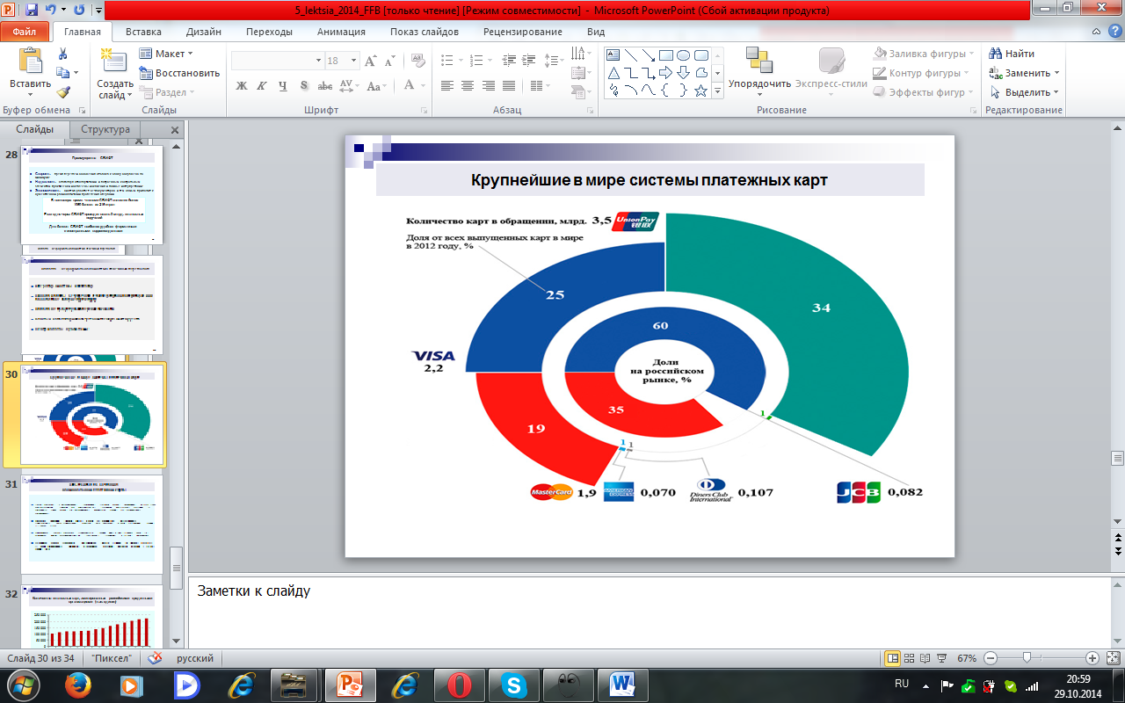Click the Save icon in the quick access toolbar
This screenshot has width=1125, height=703.
point(33,11)
